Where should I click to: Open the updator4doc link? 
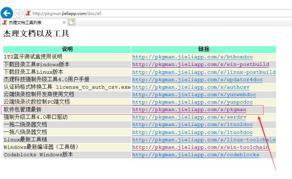click(x=197, y=80)
